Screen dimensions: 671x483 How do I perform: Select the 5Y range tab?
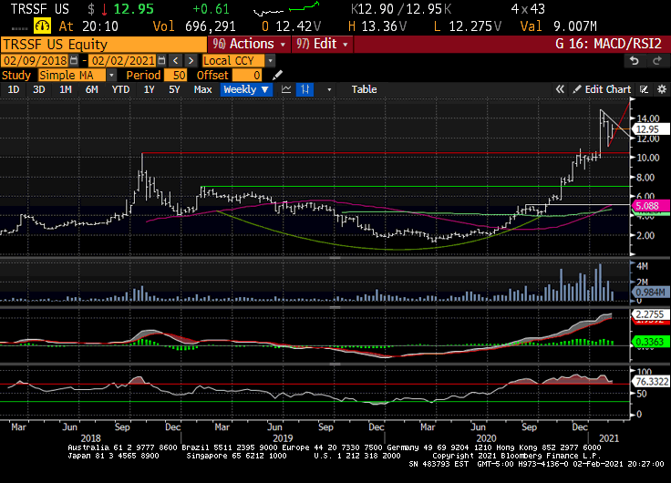point(174,89)
